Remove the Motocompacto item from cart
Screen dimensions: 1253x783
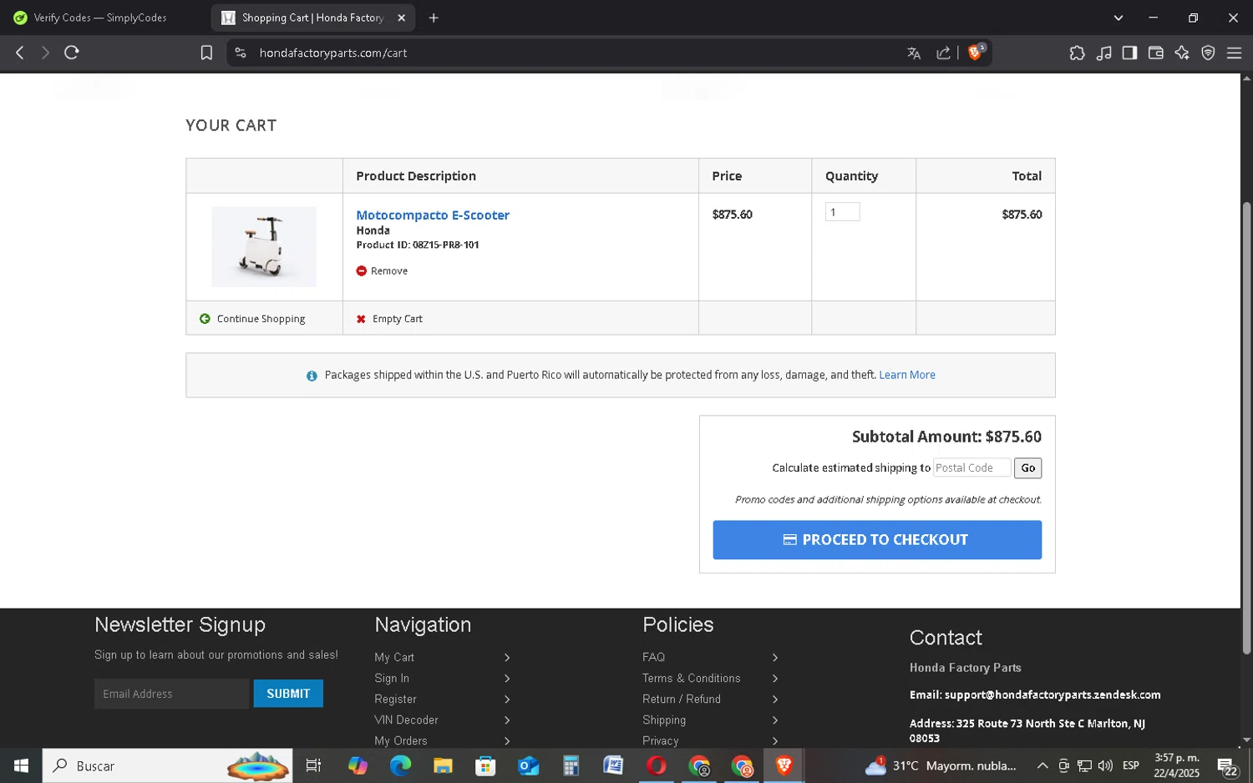(x=389, y=270)
